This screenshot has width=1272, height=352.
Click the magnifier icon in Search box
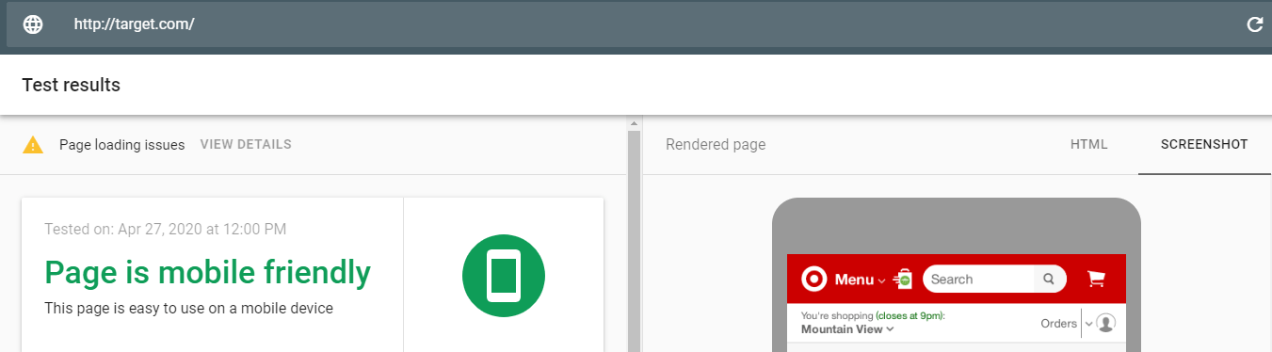pyautogui.click(x=1048, y=280)
